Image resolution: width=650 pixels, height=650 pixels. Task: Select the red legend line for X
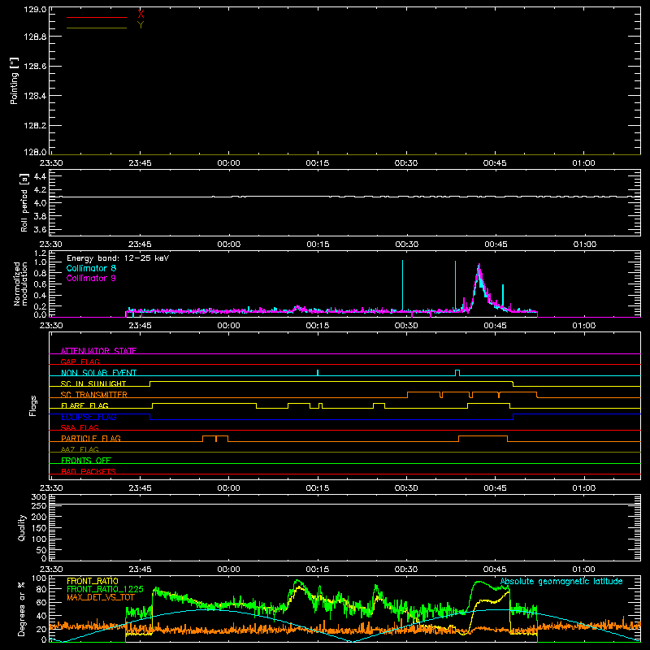(x=97, y=17)
